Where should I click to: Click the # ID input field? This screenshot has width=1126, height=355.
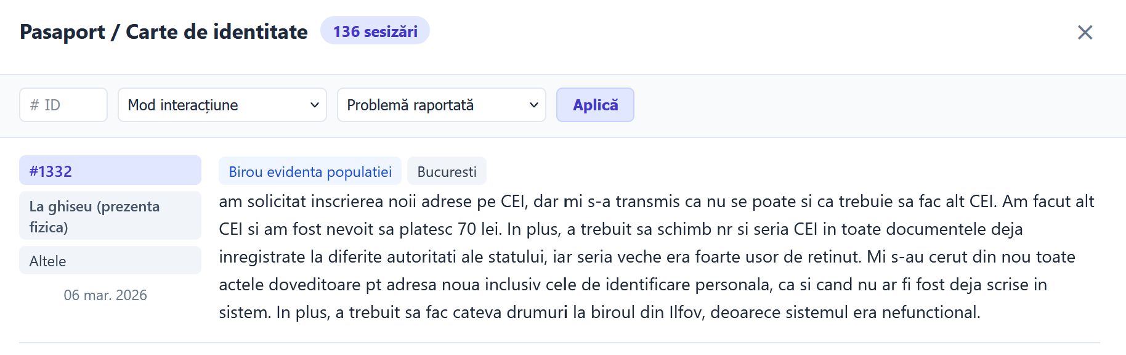click(x=63, y=105)
